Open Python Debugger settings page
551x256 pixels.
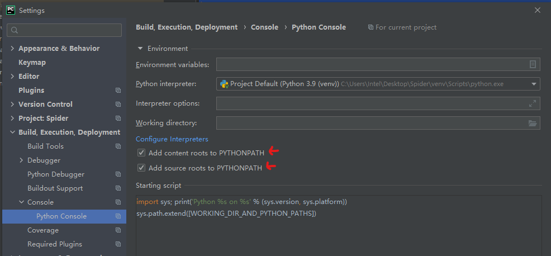(x=56, y=174)
